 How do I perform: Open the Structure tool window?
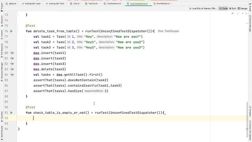pos(2,21)
